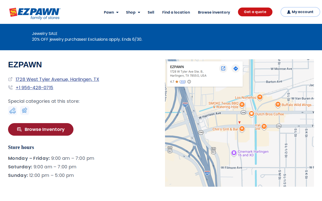Click the 1728 West Tyler Avenue address link
Screen dimensions: 322x201
click(57, 79)
